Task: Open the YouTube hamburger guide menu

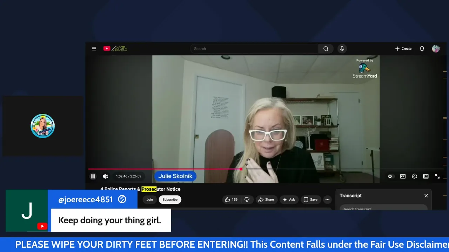Action: tap(94, 49)
